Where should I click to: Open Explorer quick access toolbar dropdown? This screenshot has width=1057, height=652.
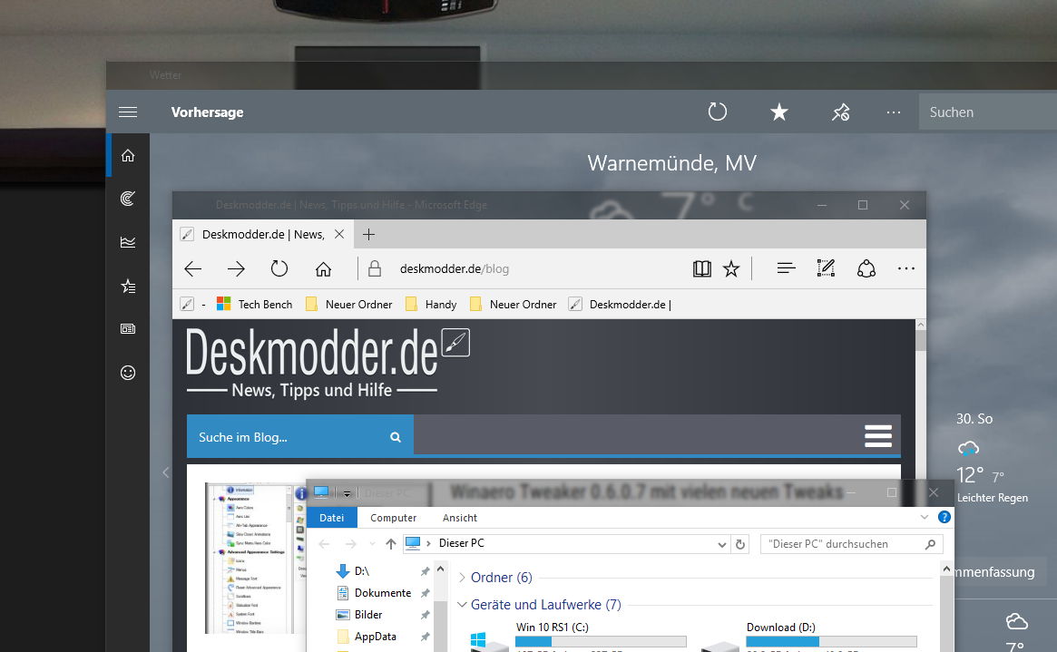tap(347, 493)
